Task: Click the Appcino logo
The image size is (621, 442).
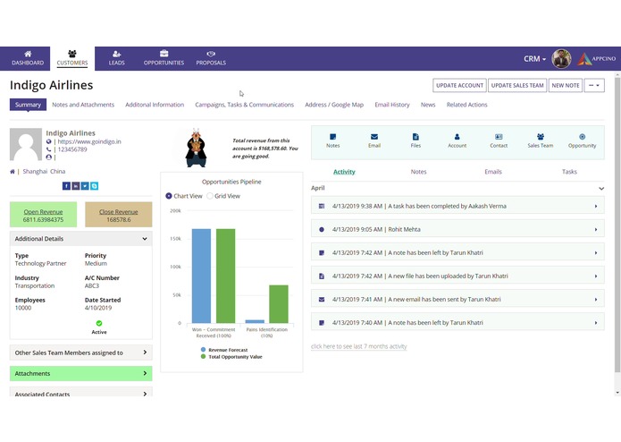Action: 596,59
